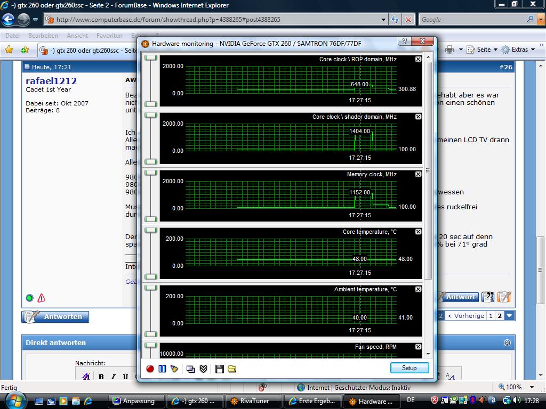Click the printer icon in IE toolbar

[x=449, y=50]
